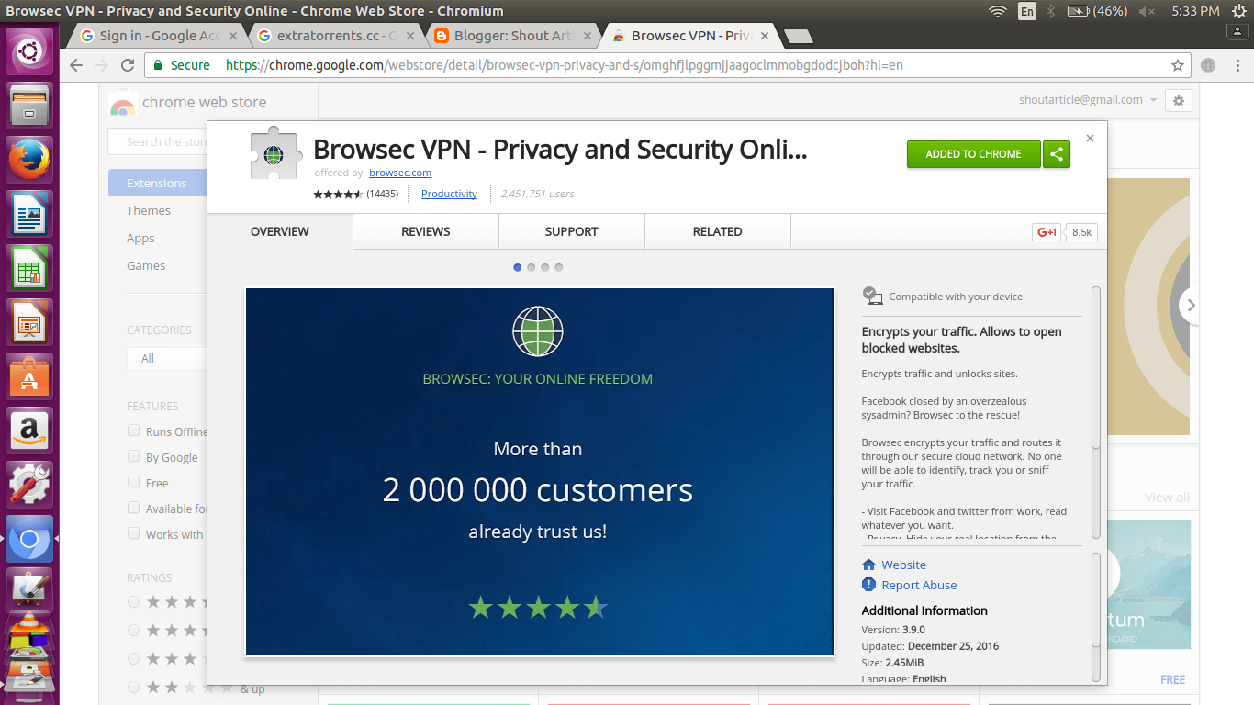Switch to Sign in - Google browser tab

click(x=158, y=36)
